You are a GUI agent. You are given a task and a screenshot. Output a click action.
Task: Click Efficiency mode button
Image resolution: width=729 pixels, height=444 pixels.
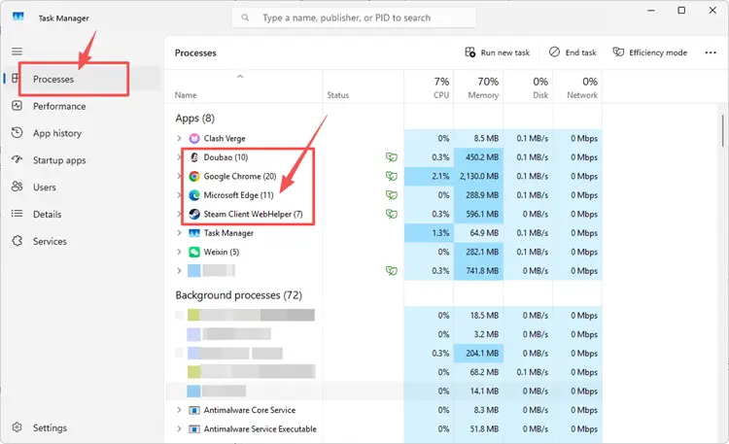click(649, 52)
